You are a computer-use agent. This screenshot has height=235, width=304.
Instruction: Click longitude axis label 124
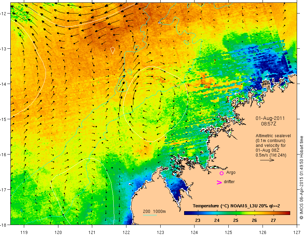pyautogui.click(x=194, y=232)
